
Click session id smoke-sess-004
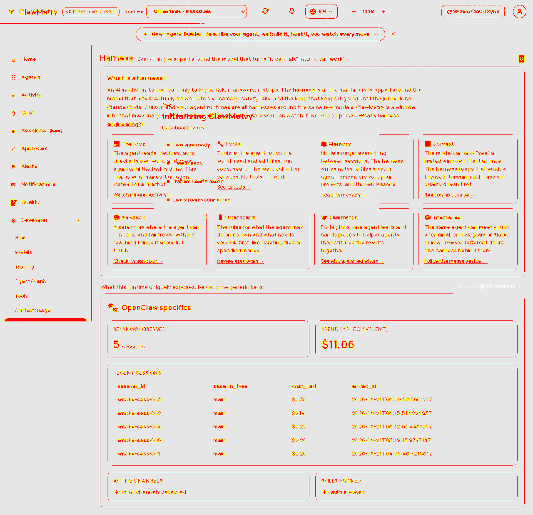[139, 427]
